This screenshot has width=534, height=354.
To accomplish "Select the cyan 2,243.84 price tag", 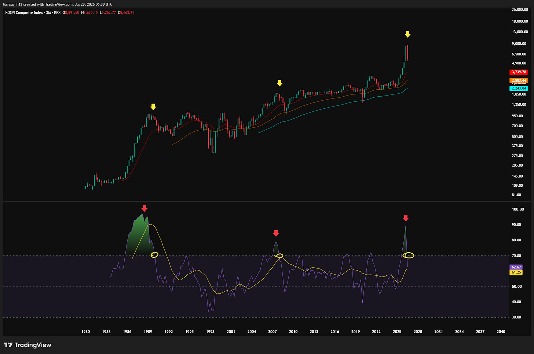I will (519, 88).
